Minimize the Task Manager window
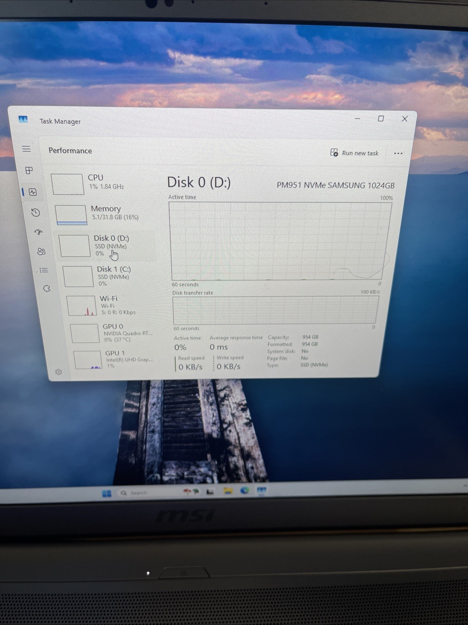 [358, 118]
